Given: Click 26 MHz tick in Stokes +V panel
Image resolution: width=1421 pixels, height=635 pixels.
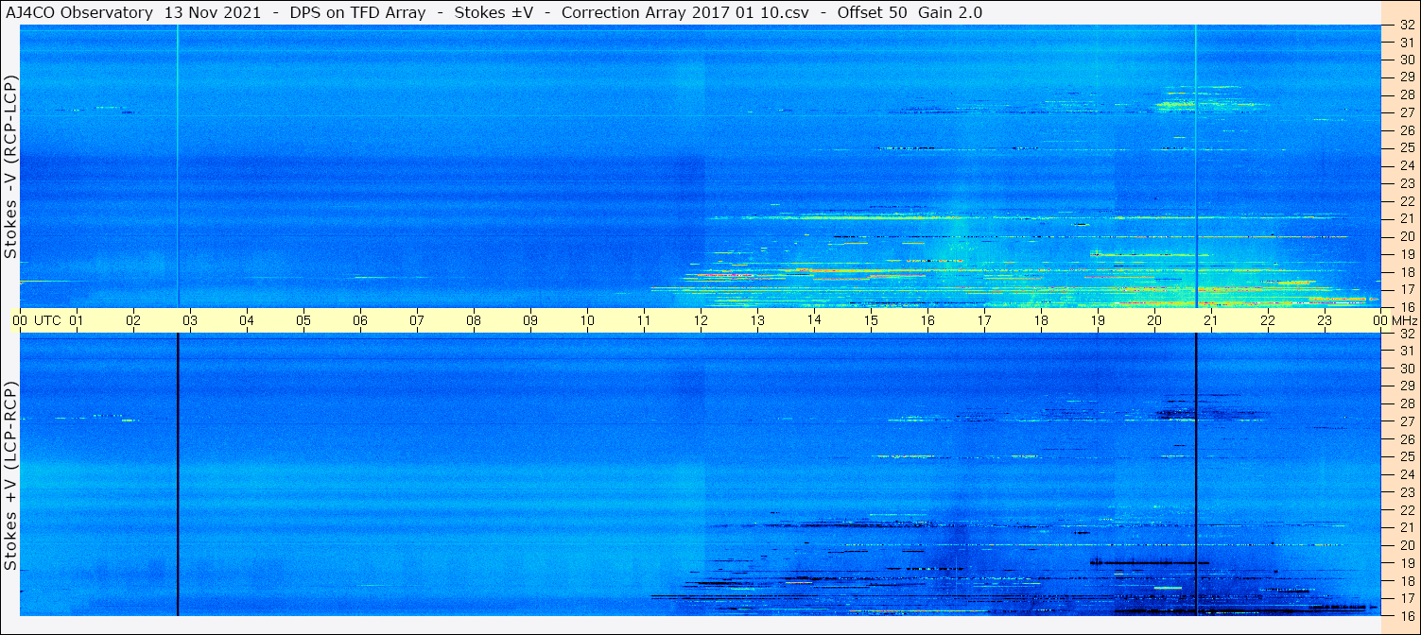Looking at the screenshot, I should [1406, 439].
